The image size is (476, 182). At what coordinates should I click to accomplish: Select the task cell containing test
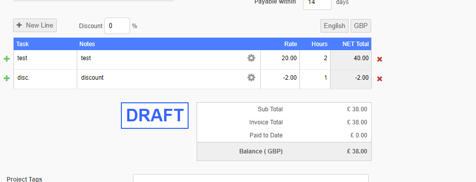point(46,60)
